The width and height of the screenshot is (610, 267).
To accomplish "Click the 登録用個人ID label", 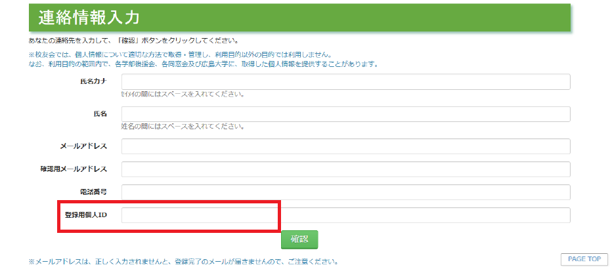I will [85, 215].
